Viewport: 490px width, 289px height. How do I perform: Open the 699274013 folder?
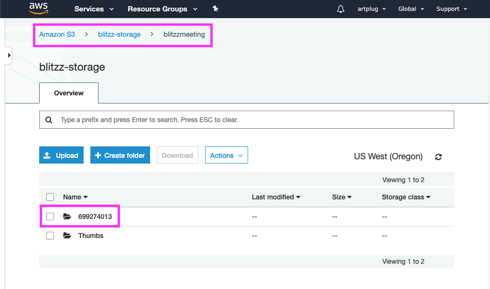pyautogui.click(x=95, y=217)
